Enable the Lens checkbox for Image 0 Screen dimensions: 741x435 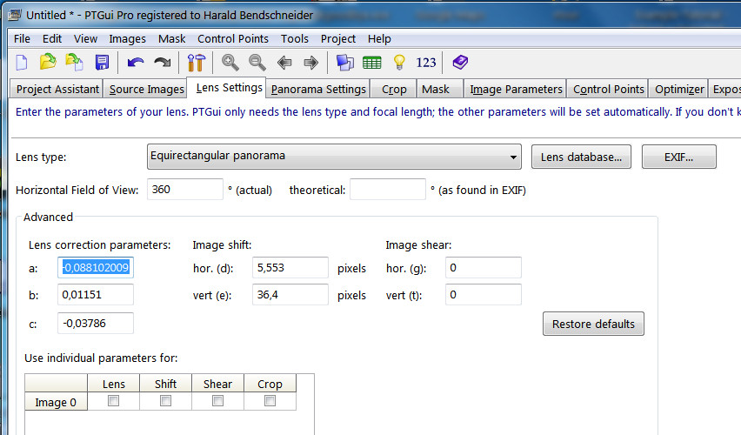(x=113, y=401)
